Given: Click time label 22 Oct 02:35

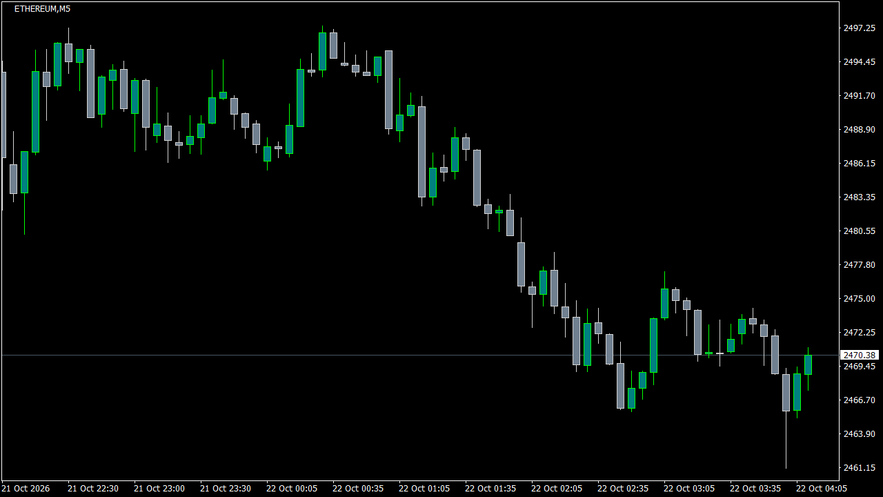Looking at the screenshot, I should coord(623,489).
